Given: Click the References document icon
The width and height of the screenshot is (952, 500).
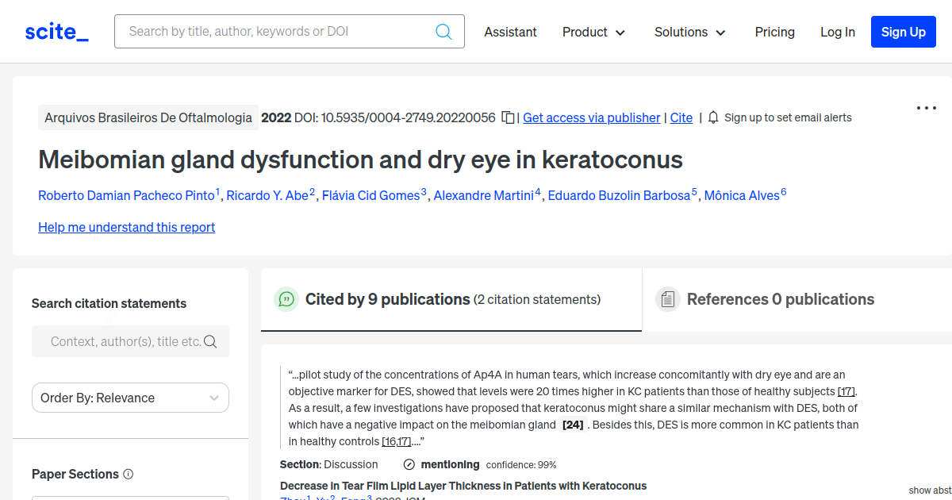Looking at the screenshot, I should pyautogui.click(x=668, y=299).
